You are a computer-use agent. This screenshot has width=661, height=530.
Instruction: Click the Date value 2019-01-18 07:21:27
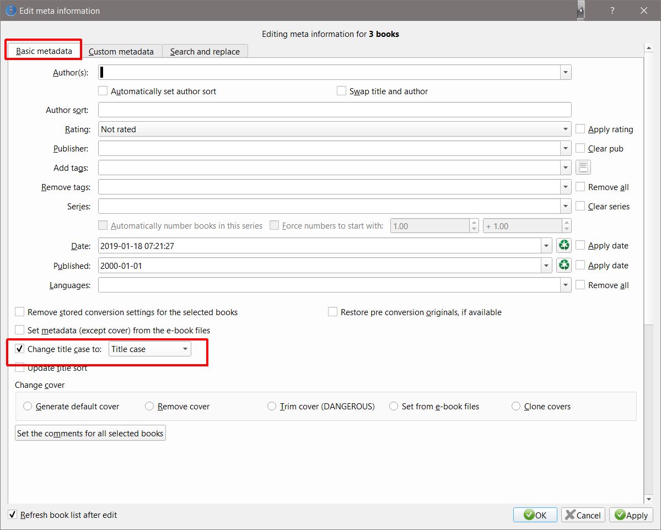pyautogui.click(x=137, y=246)
